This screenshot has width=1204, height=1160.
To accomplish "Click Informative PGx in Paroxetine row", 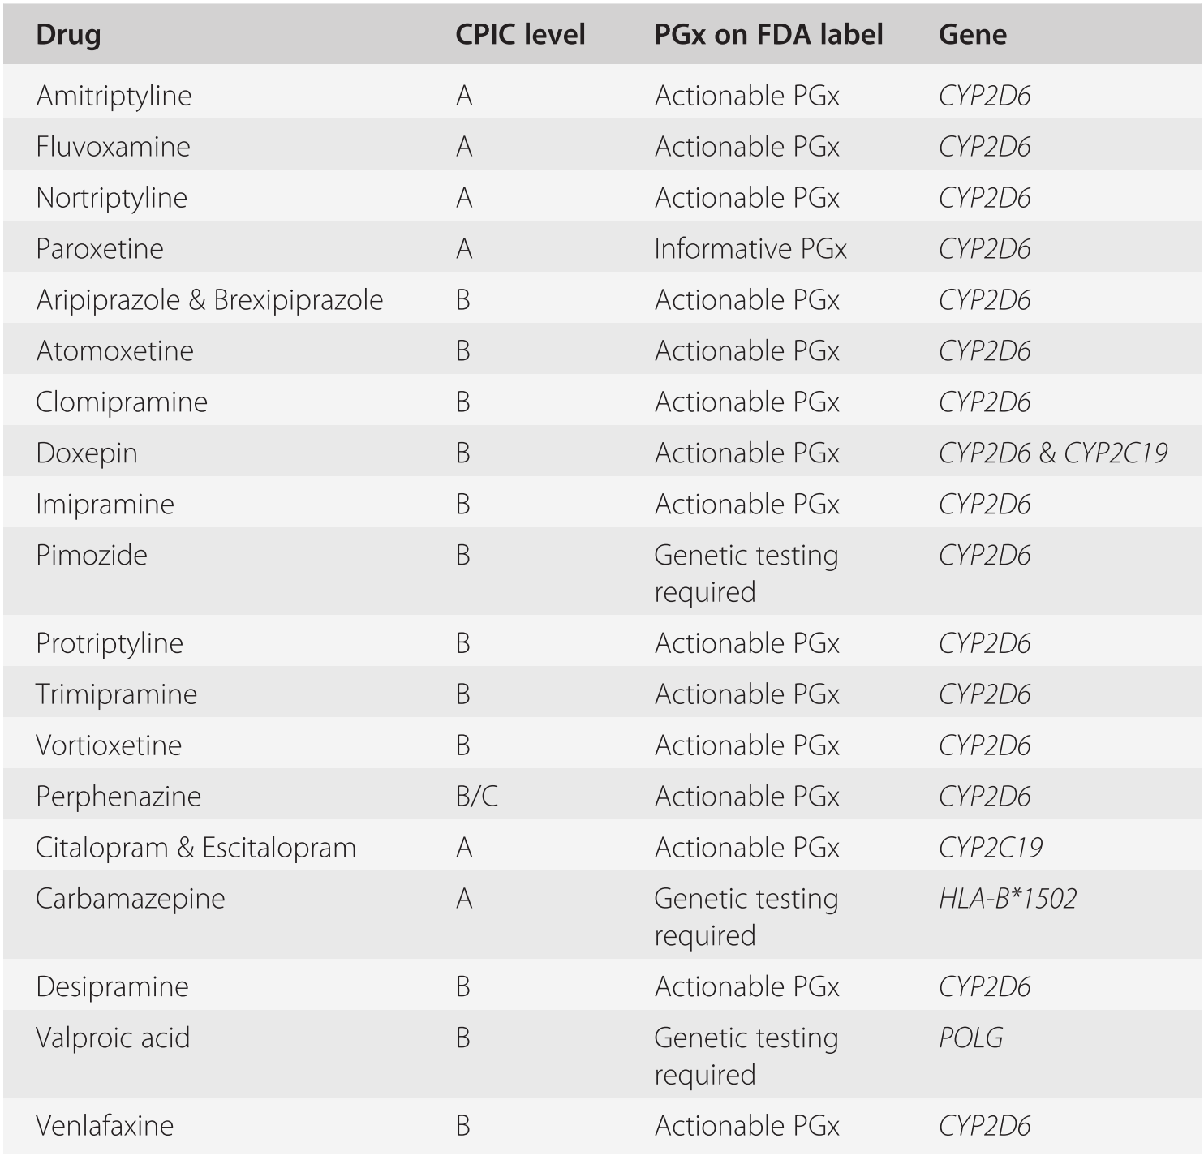I will (750, 249).
